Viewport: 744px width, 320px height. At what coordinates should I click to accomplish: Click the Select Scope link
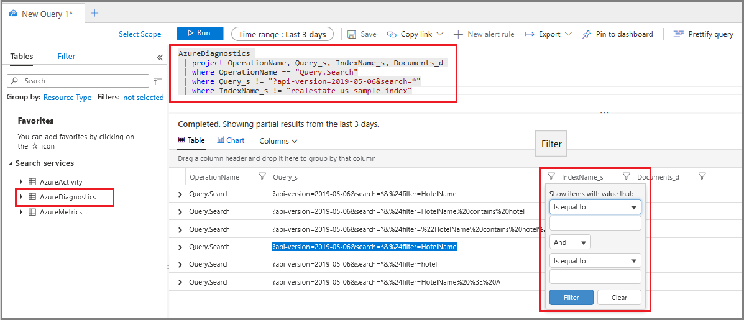click(x=140, y=34)
